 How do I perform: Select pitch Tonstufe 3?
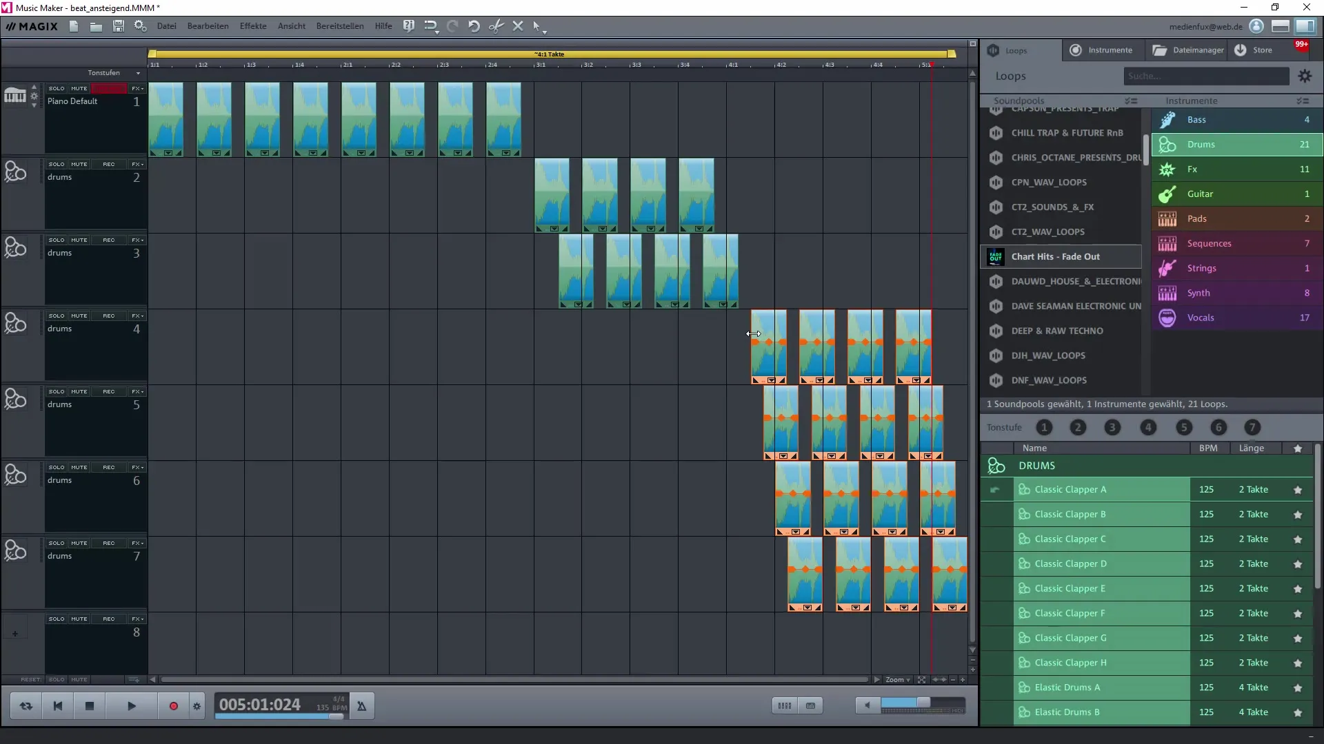[1112, 428]
